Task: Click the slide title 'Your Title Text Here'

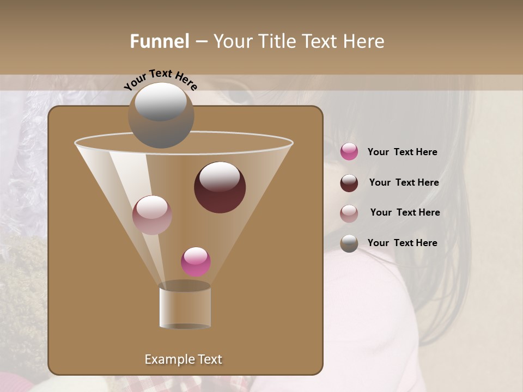Action: pos(299,41)
